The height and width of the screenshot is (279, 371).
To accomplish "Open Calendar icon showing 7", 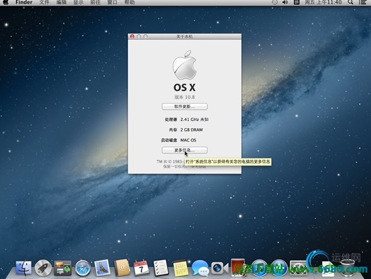I will pos(141,268).
